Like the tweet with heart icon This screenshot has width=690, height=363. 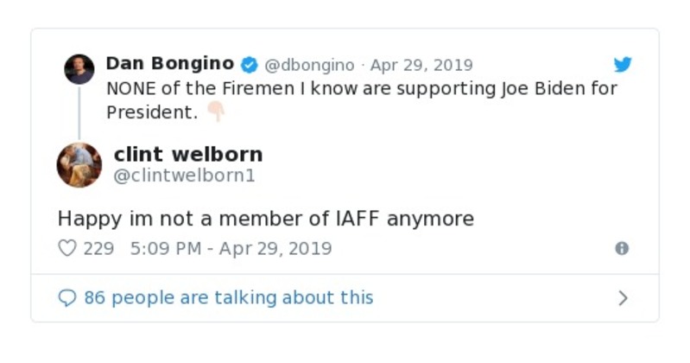tap(66, 248)
